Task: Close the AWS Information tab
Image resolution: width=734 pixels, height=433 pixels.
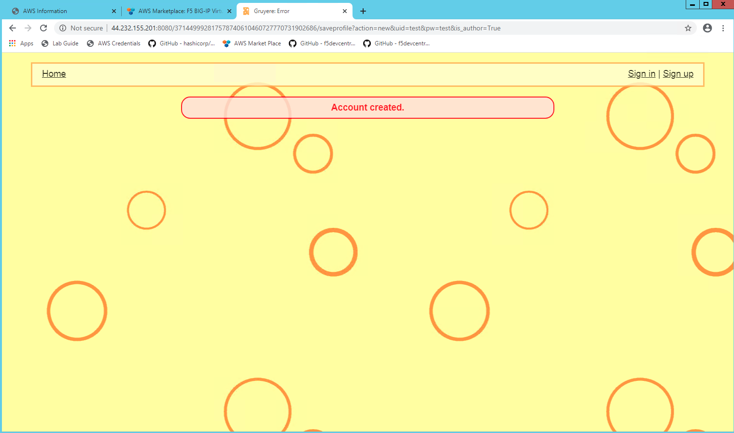Action: click(114, 11)
